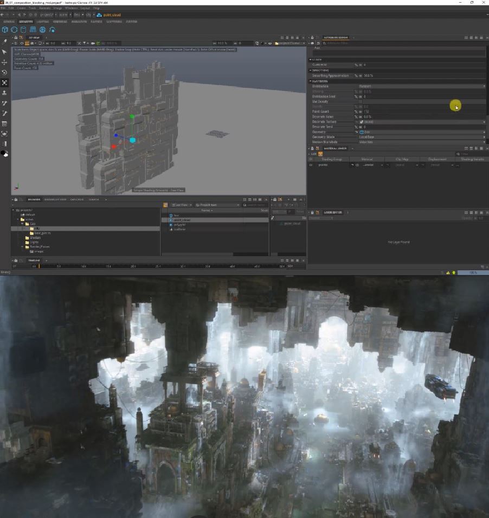Click the Shading Group column header
489x518 pixels.
click(x=332, y=159)
